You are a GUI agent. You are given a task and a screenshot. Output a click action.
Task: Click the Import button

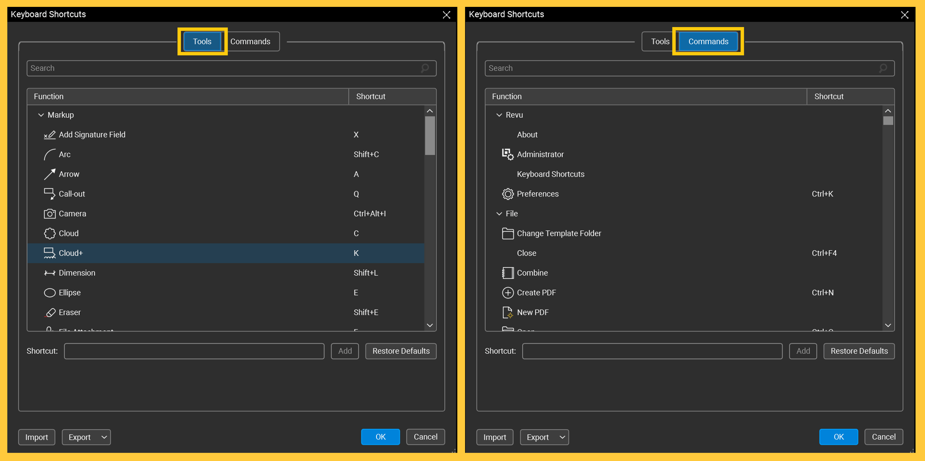coord(36,437)
